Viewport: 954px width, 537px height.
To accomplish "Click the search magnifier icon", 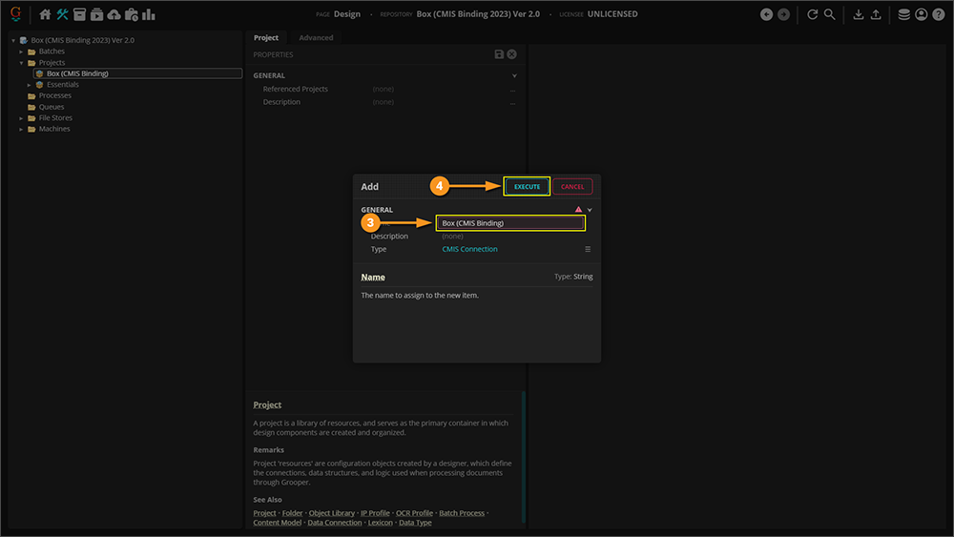I will (829, 14).
